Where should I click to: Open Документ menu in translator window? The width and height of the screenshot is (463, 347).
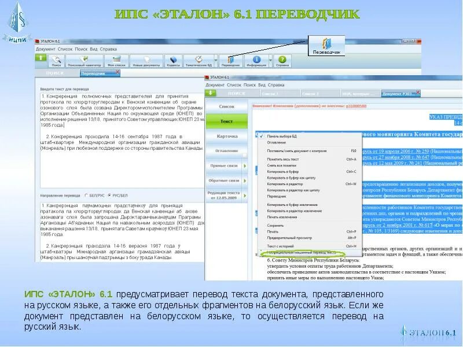coord(46,49)
